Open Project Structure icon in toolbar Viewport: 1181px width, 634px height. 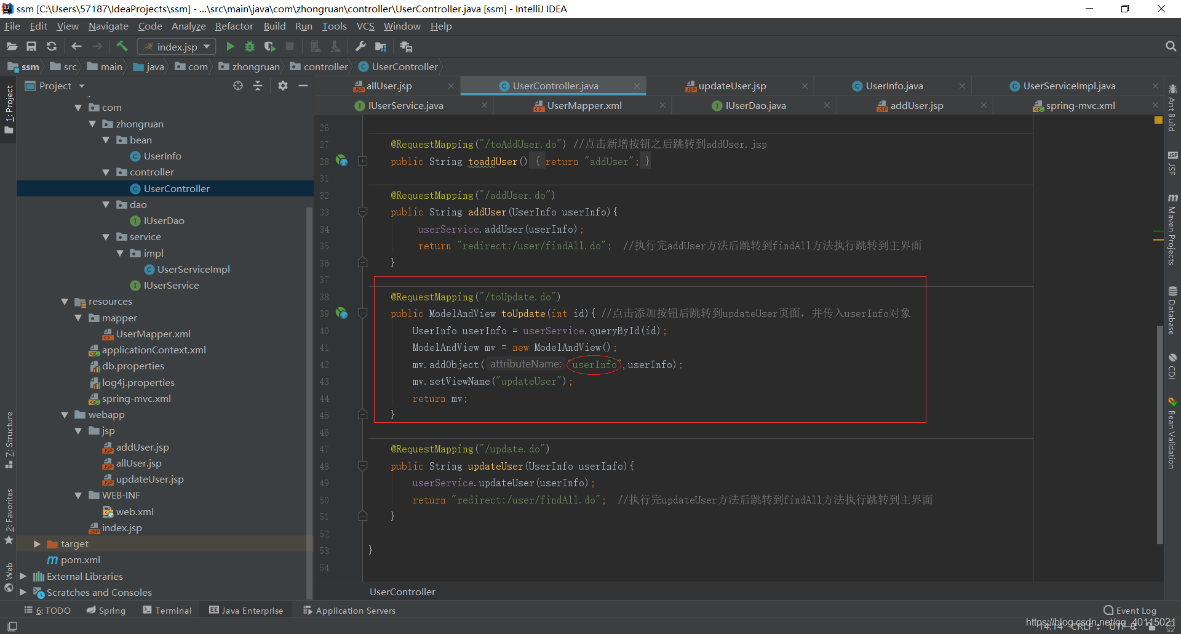[381, 47]
